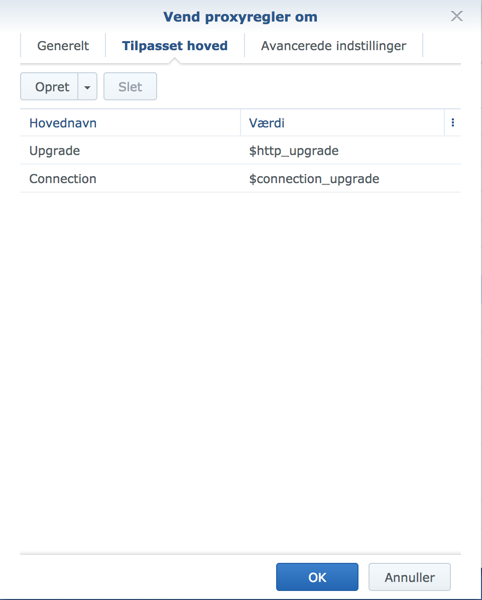Select the Connection header row
Image resolution: width=482 pixels, height=600 pixels.
click(x=62, y=179)
